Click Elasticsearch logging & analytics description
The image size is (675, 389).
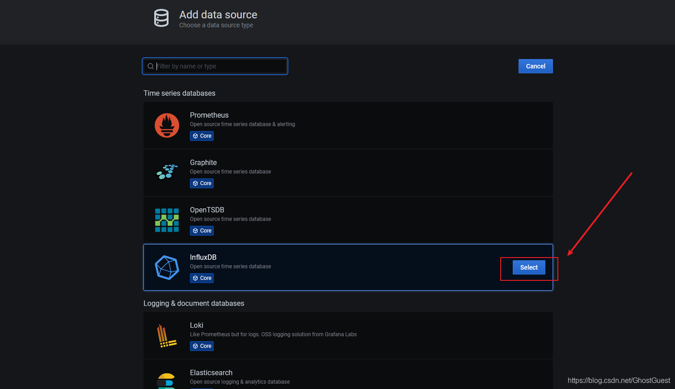click(x=240, y=382)
